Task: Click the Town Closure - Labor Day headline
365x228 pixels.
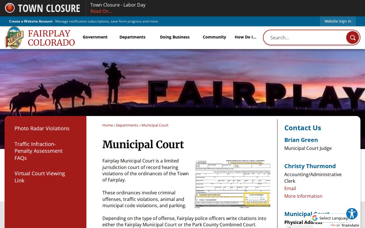Action: (118, 5)
